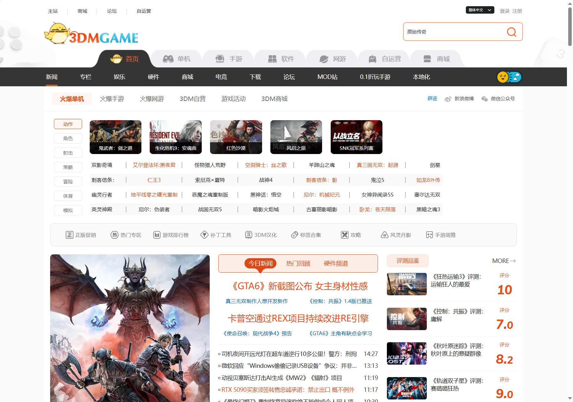Open 下载 in the navigation bar
The width and height of the screenshot is (573, 402).
coord(255,77)
